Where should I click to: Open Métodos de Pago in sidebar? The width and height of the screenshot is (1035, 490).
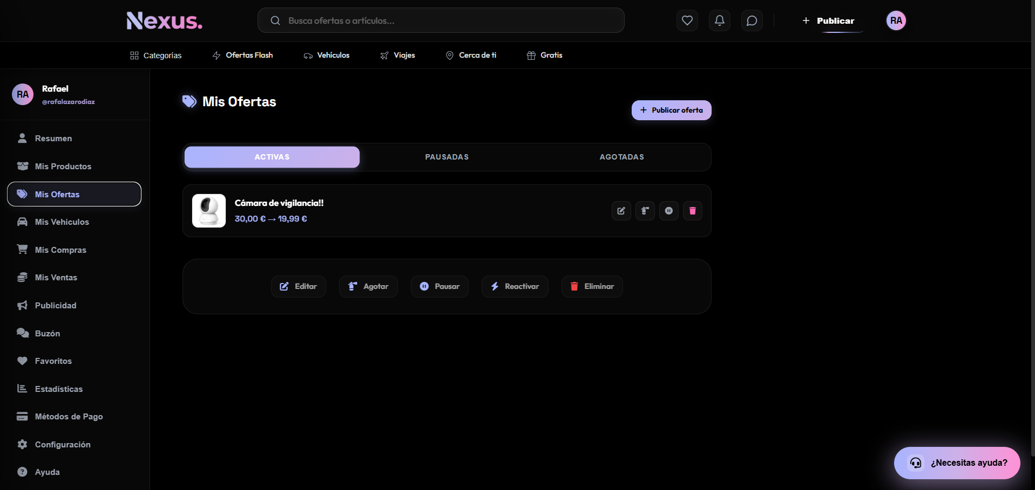[x=75, y=417]
